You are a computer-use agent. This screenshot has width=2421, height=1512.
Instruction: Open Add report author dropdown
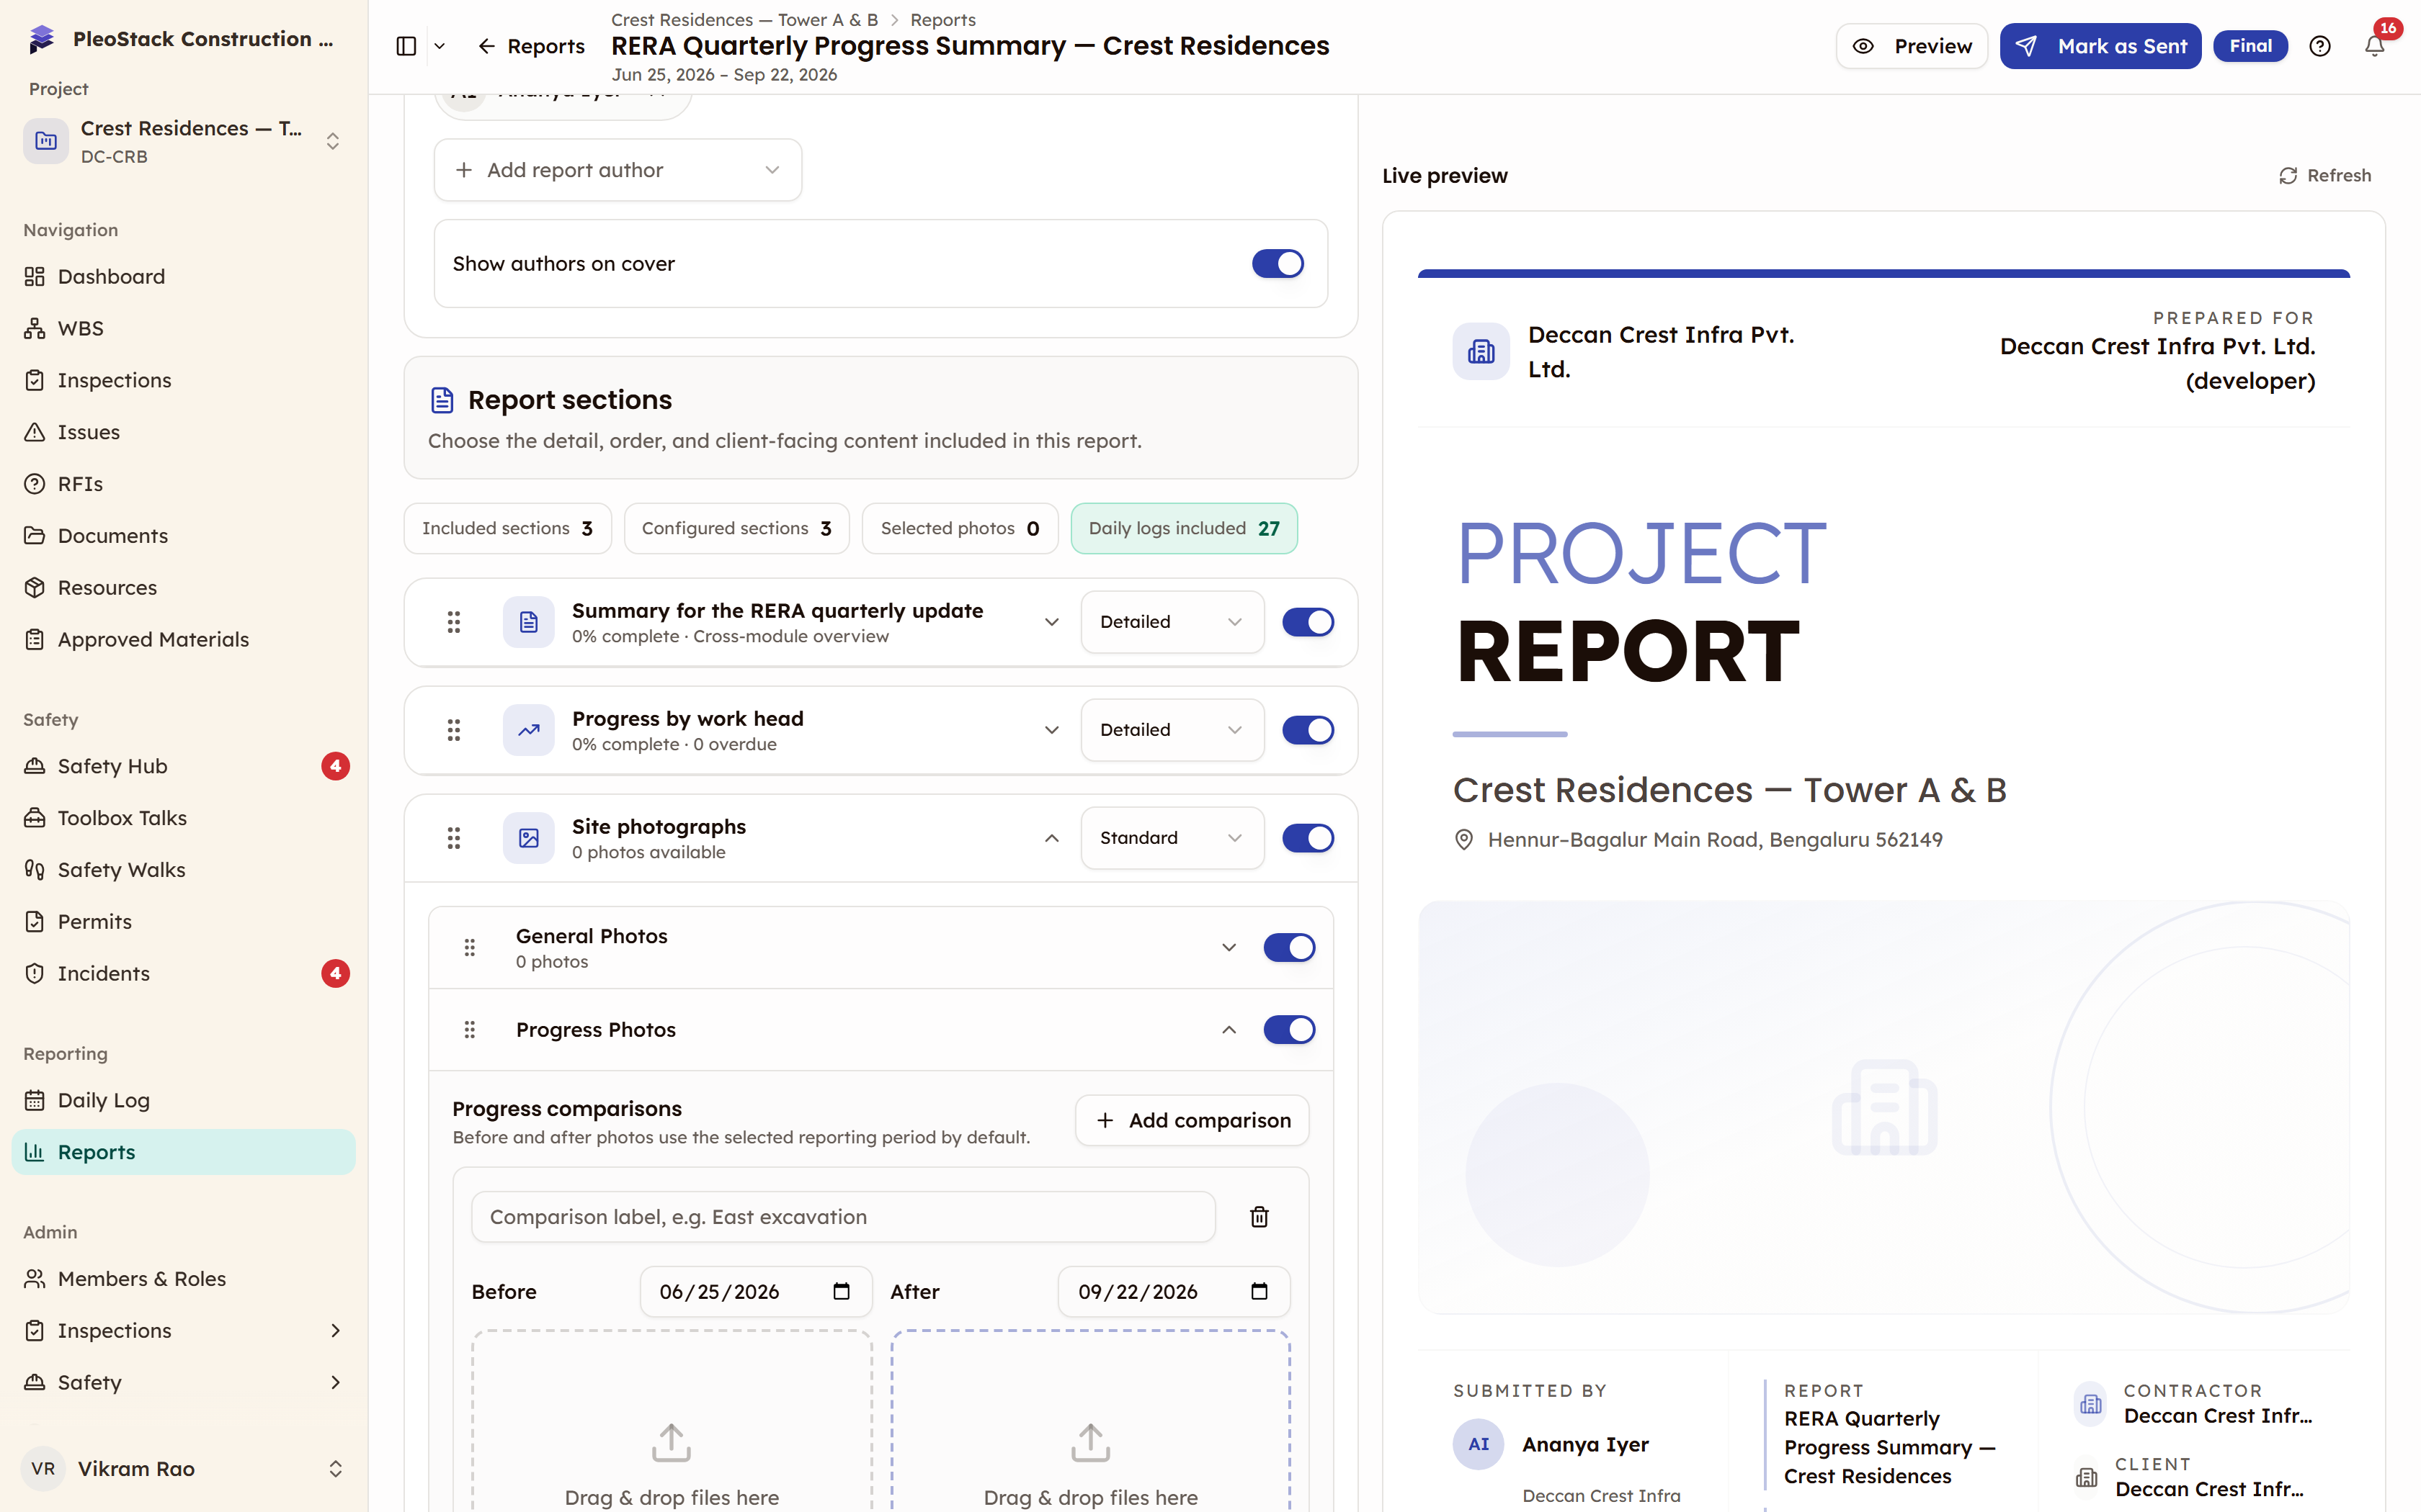(x=617, y=170)
